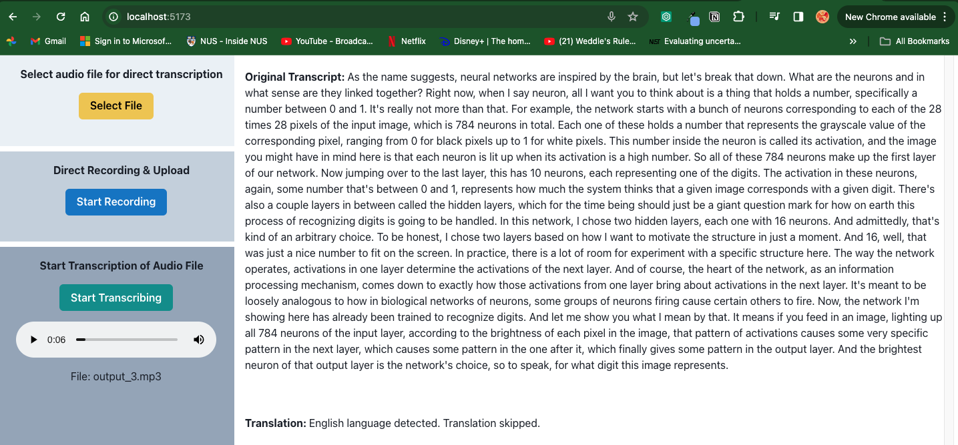Click the microphone icon in the address bar
This screenshot has height=445, width=958.
(611, 17)
